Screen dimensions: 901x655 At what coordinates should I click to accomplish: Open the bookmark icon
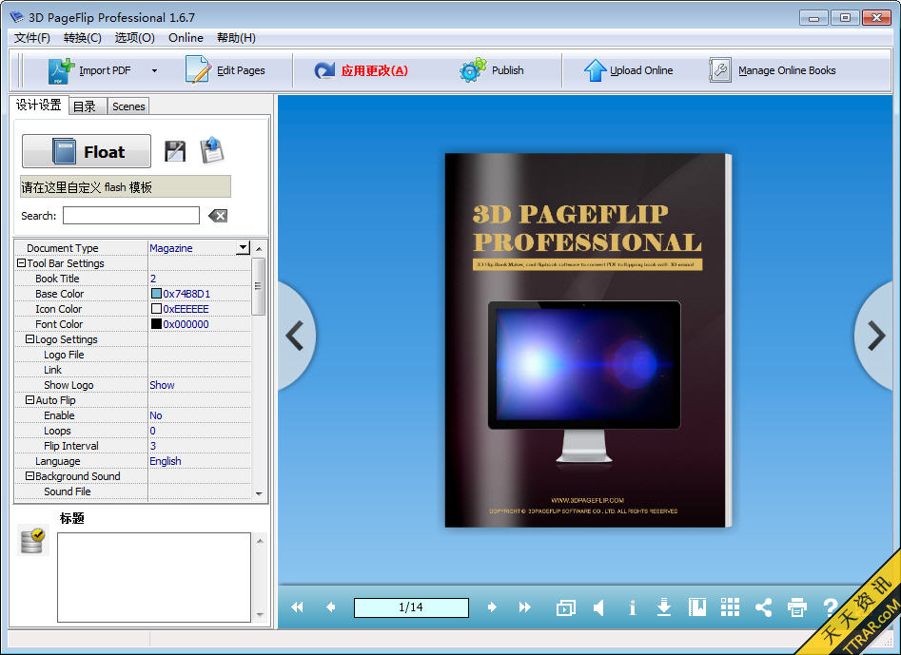point(697,607)
